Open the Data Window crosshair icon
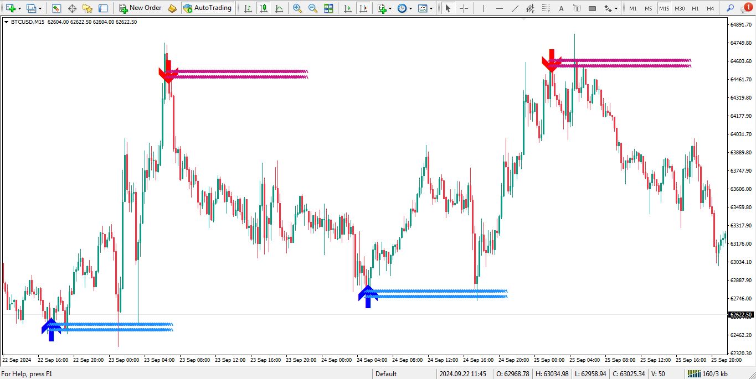 72,8
